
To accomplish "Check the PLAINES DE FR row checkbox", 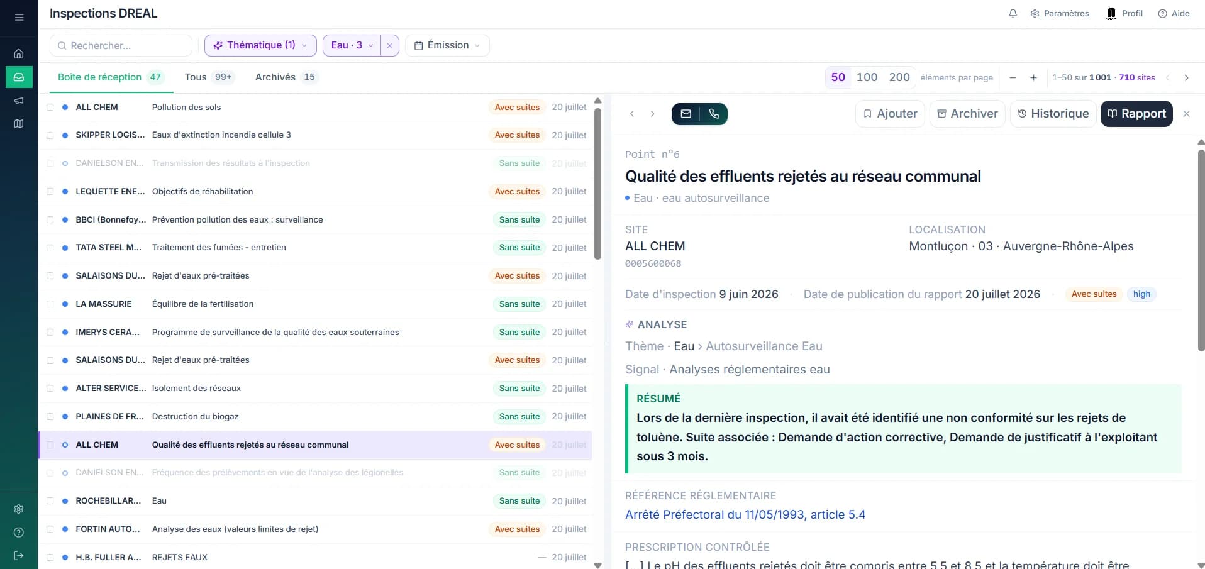I will pyautogui.click(x=50, y=417).
